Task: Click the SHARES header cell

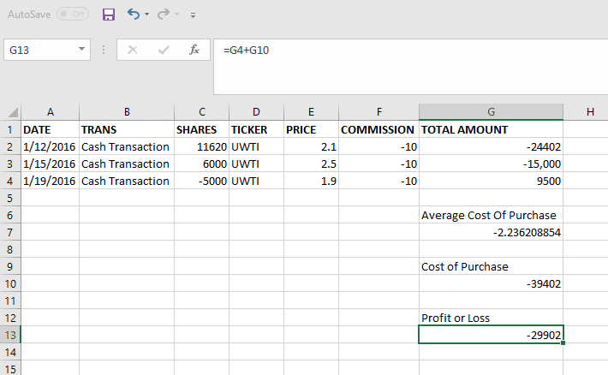Action: tap(201, 129)
